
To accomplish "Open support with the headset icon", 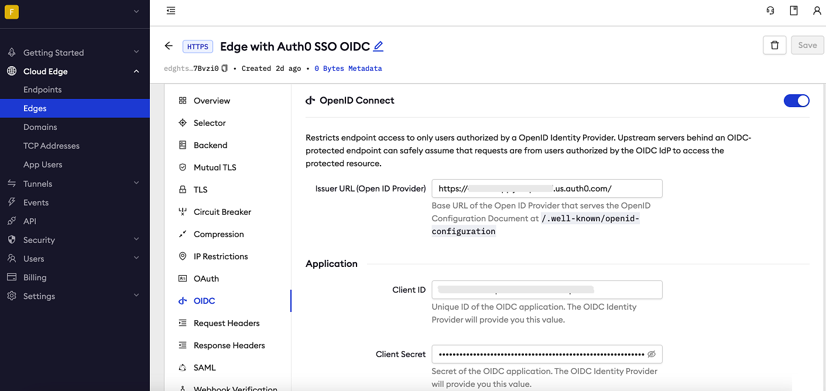I will [770, 11].
